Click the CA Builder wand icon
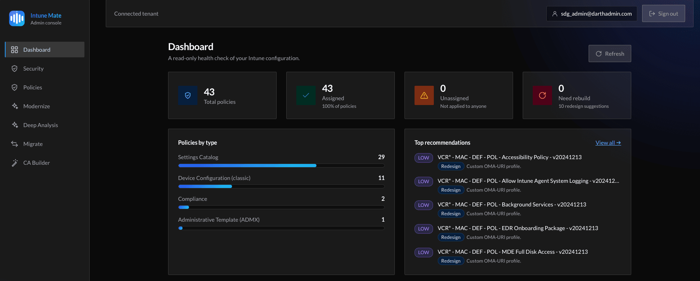The width and height of the screenshot is (700, 281). coord(14,163)
